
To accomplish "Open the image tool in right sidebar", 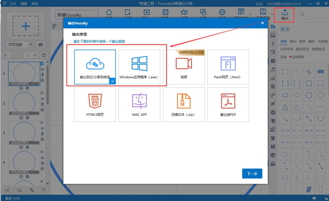I will tap(273, 35).
